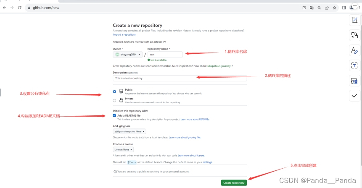Click the text recognition icon in sidebar
The height and width of the screenshot is (188, 362).
(x=354, y=65)
